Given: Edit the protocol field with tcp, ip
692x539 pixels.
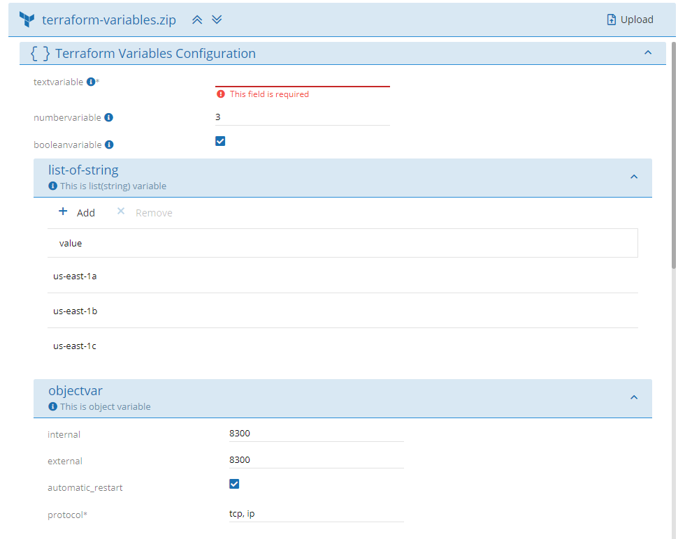Looking at the screenshot, I should click(x=317, y=514).
